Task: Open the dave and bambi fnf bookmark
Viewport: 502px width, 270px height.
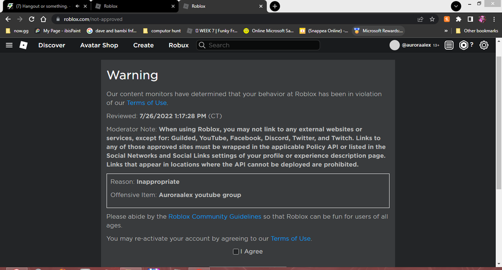Action: point(112,31)
